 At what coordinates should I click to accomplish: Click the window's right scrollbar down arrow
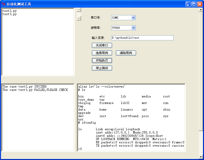click(x=201, y=157)
